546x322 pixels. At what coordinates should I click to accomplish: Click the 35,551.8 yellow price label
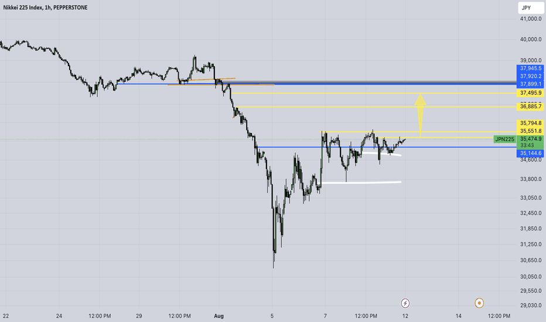coord(530,131)
